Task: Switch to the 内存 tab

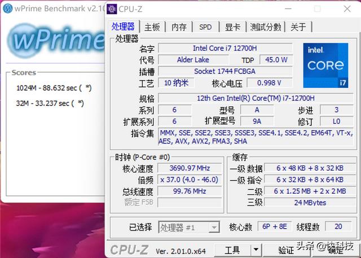Action: pos(179,26)
